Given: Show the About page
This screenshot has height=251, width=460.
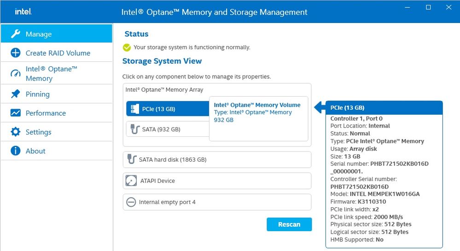Looking at the screenshot, I should (x=57, y=151).
